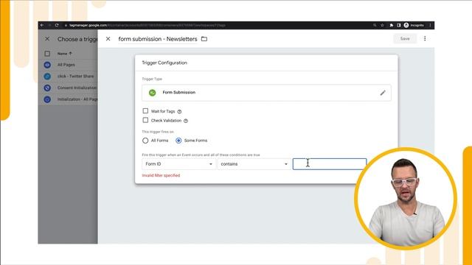Click the browser zoom magnifier icon
The height and width of the screenshot is (265, 472).
click(375, 25)
